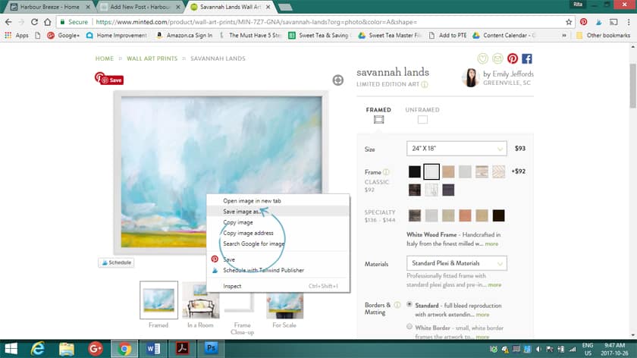Viewport: 637px width, 358px height.
Task: Expand Standard borders 'more' link
Action: tap(482, 315)
